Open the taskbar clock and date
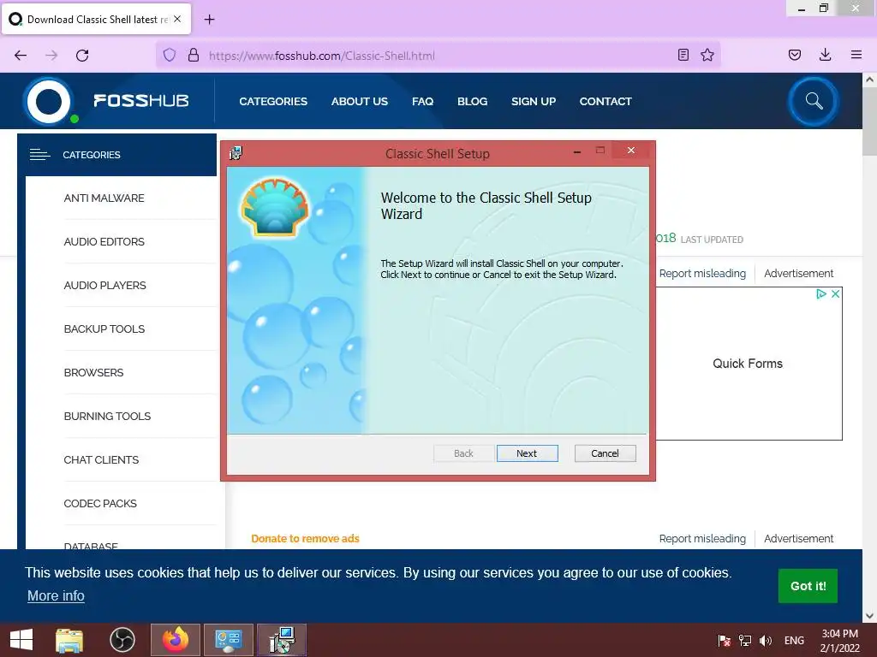 click(839, 641)
